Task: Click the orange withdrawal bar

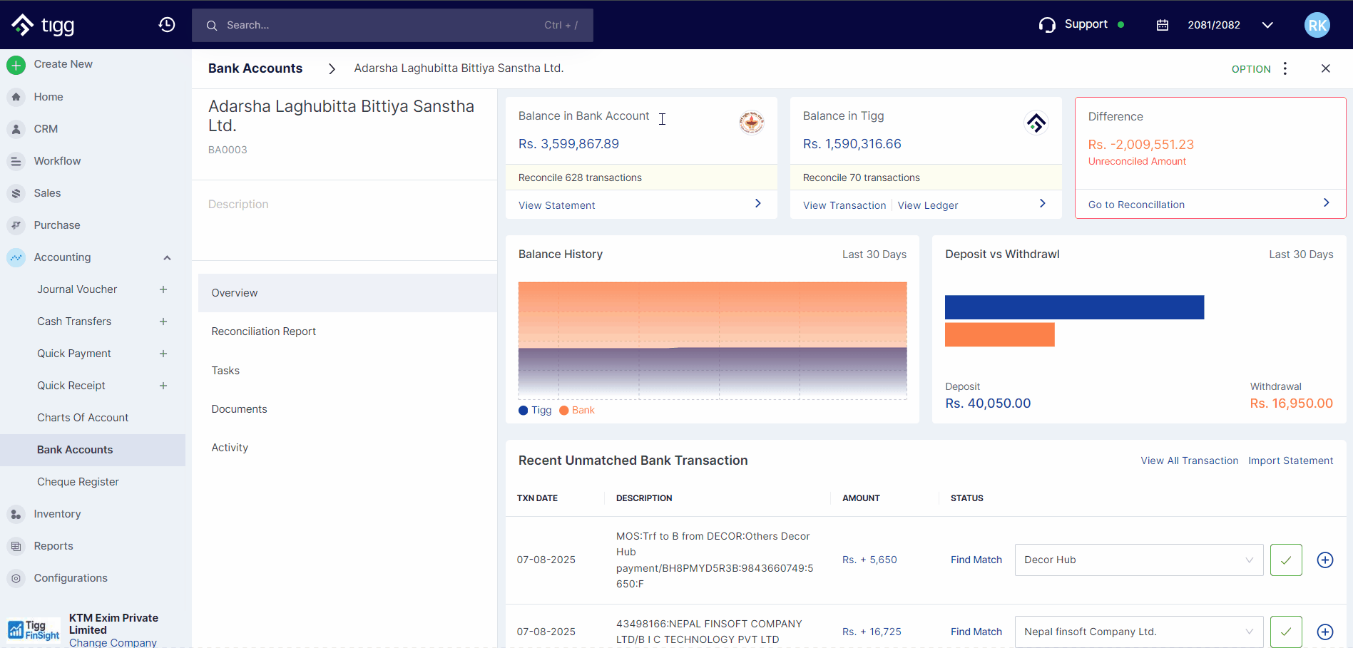Action: (x=1000, y=335)
